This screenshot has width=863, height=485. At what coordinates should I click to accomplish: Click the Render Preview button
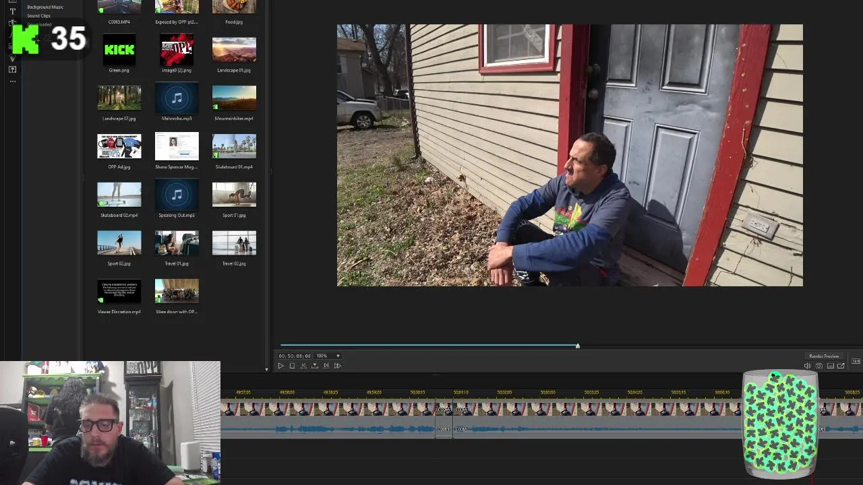pyautogui.click(x=824, y=356)
